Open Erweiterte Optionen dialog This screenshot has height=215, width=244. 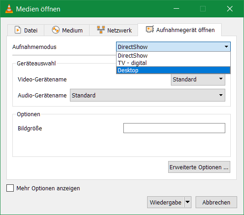(x=199, y=167)
